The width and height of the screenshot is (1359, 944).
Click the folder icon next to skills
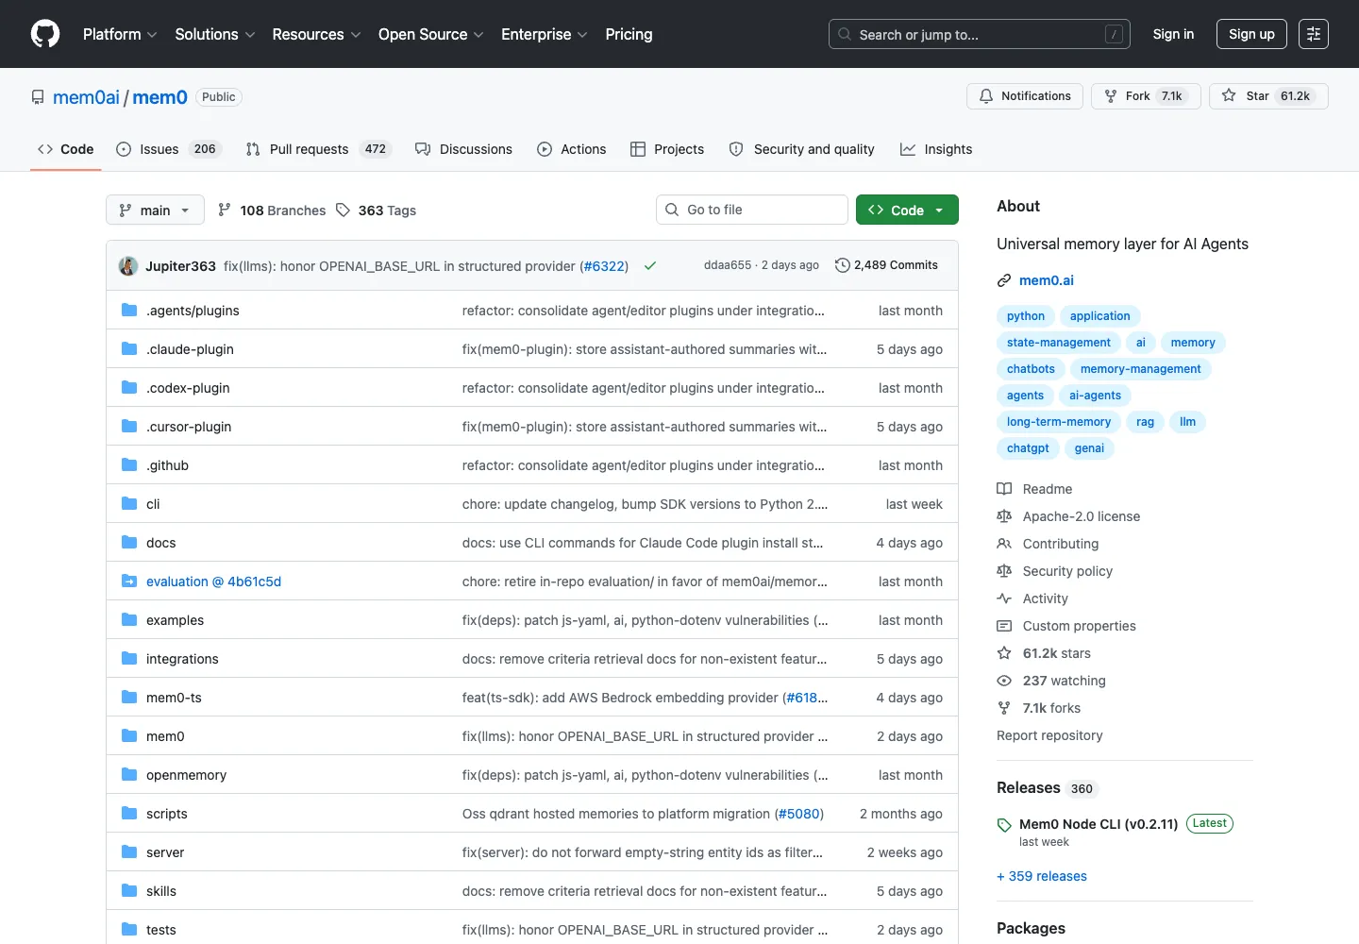tap(129, 891)
